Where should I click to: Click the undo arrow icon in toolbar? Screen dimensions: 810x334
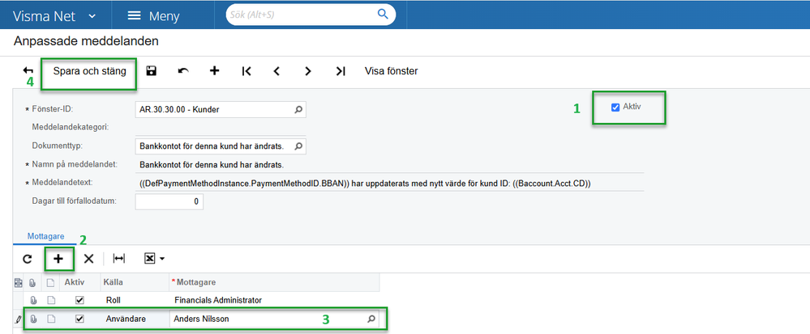coord(183,71)
